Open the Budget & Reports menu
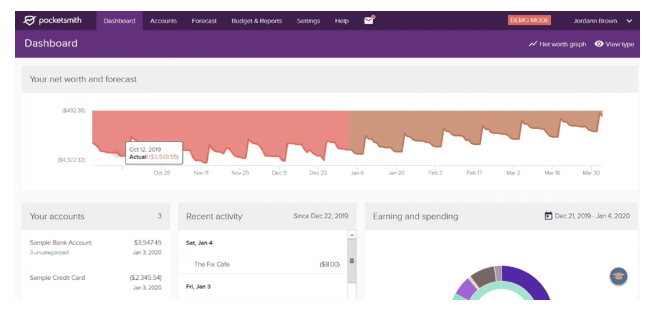The image size is (652, 309). 257,21
